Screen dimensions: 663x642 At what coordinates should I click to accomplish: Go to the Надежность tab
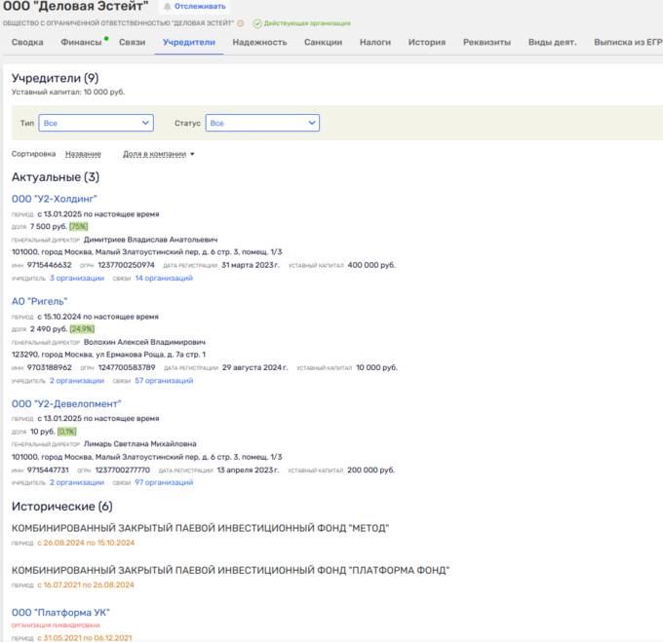259,43
